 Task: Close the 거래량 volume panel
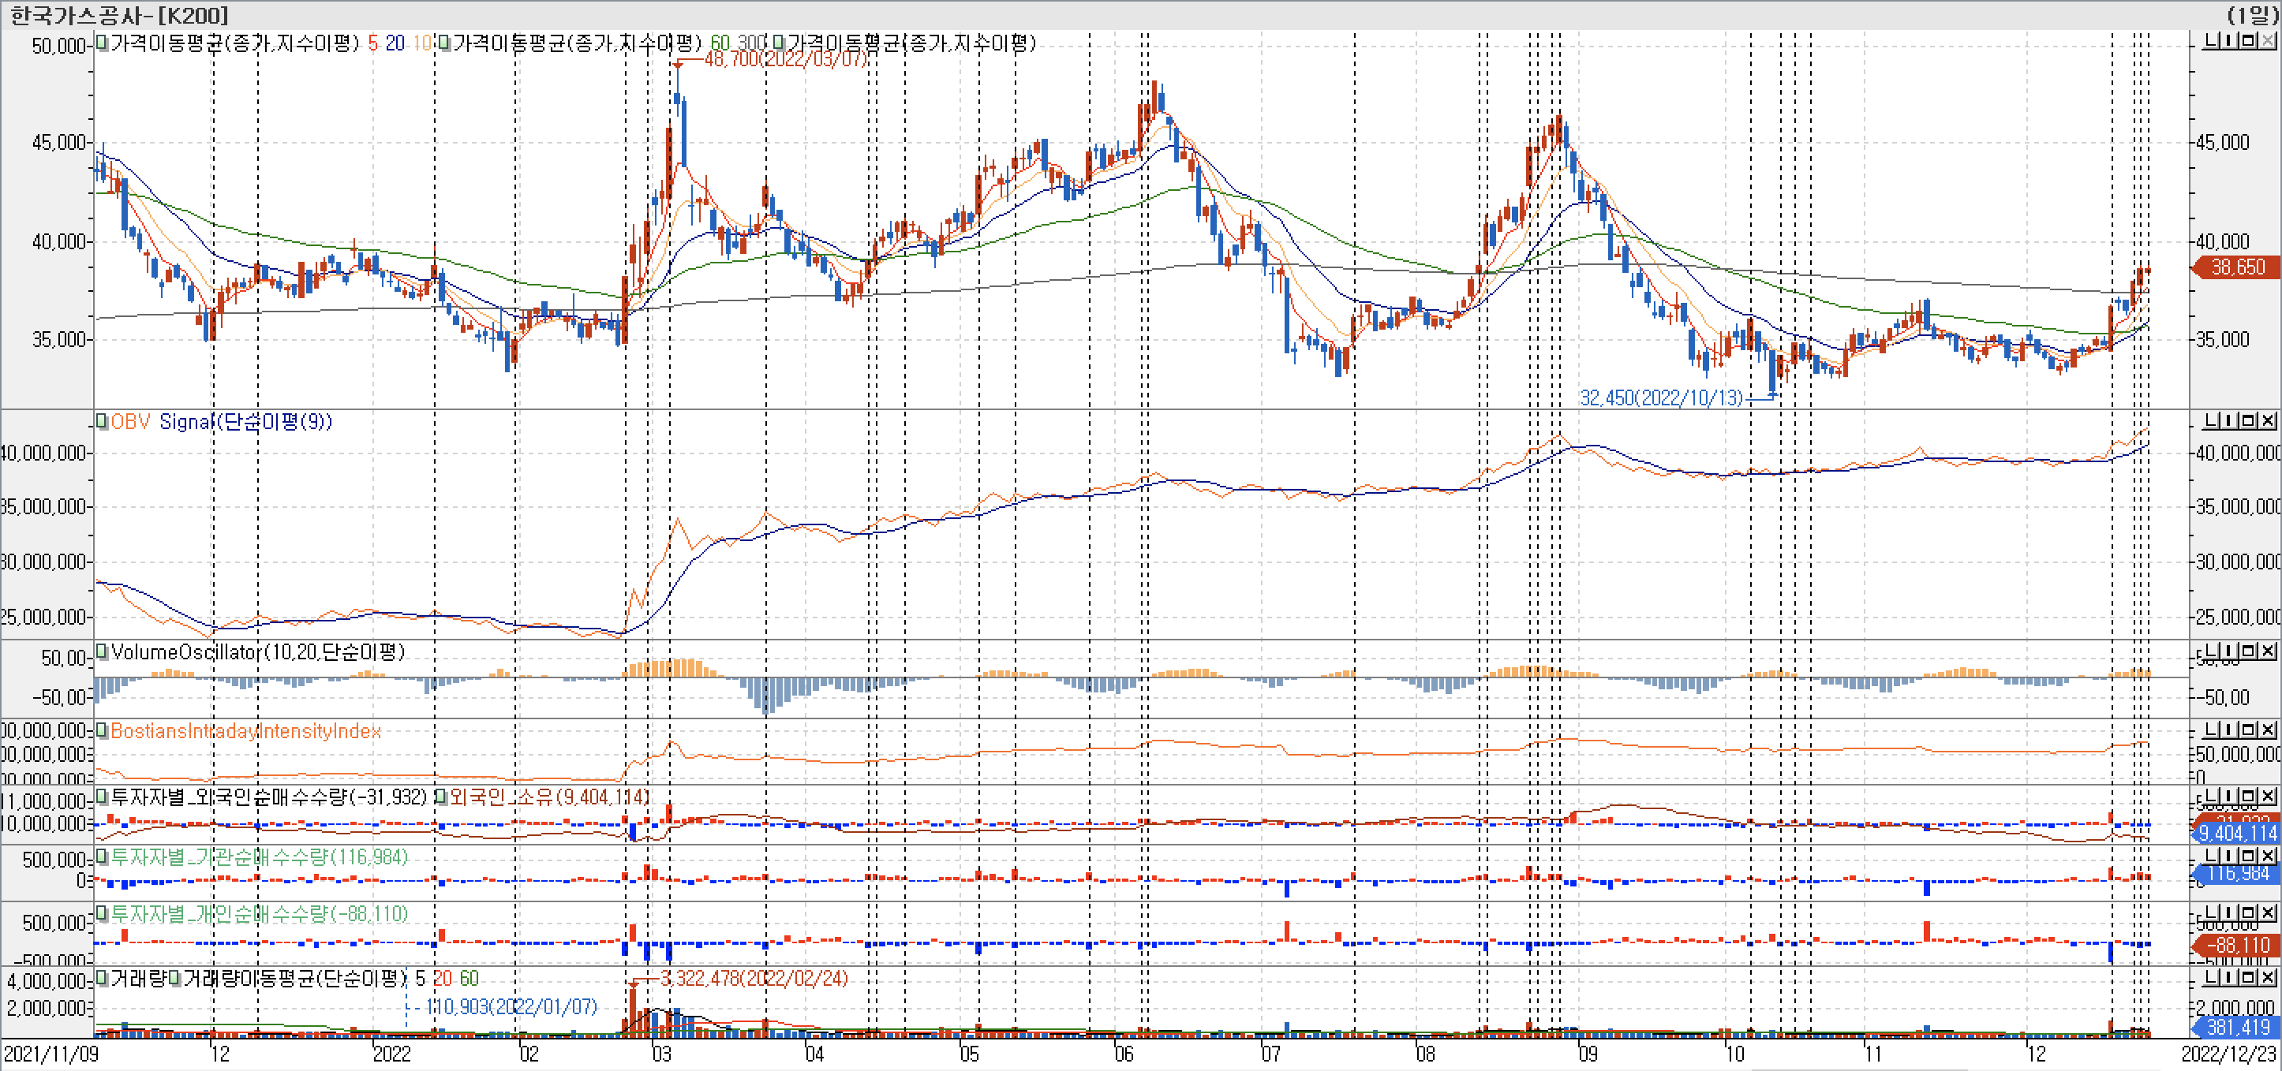pos(2268,977)
